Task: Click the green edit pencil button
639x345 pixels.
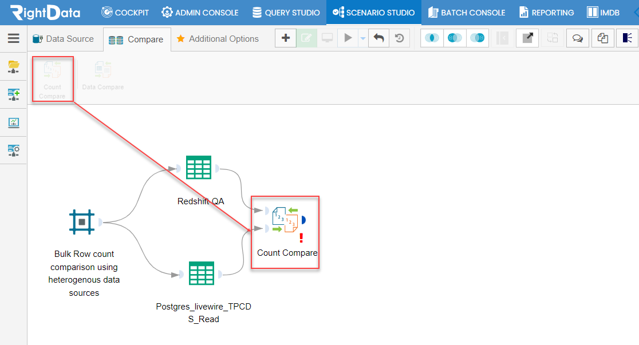Action: tap(306, 38)
